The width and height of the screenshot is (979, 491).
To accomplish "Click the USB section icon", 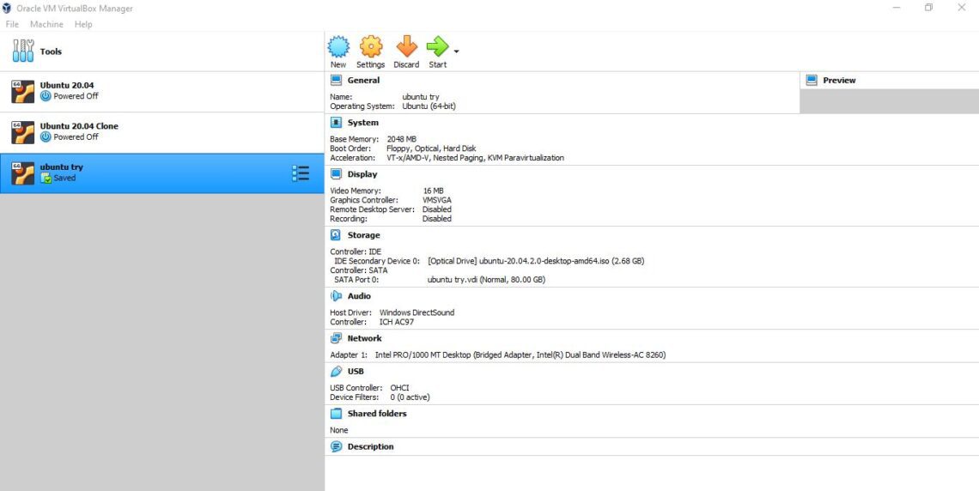I will 336,372.
